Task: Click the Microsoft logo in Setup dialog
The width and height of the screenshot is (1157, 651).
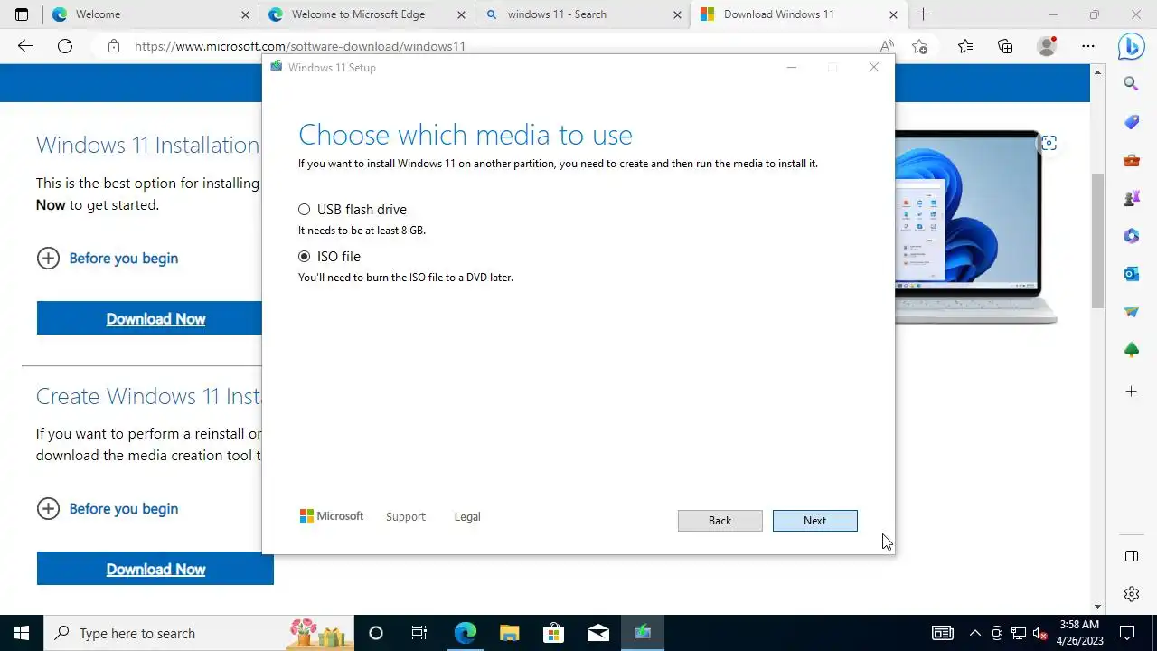Action: click(x=332, y=516)
